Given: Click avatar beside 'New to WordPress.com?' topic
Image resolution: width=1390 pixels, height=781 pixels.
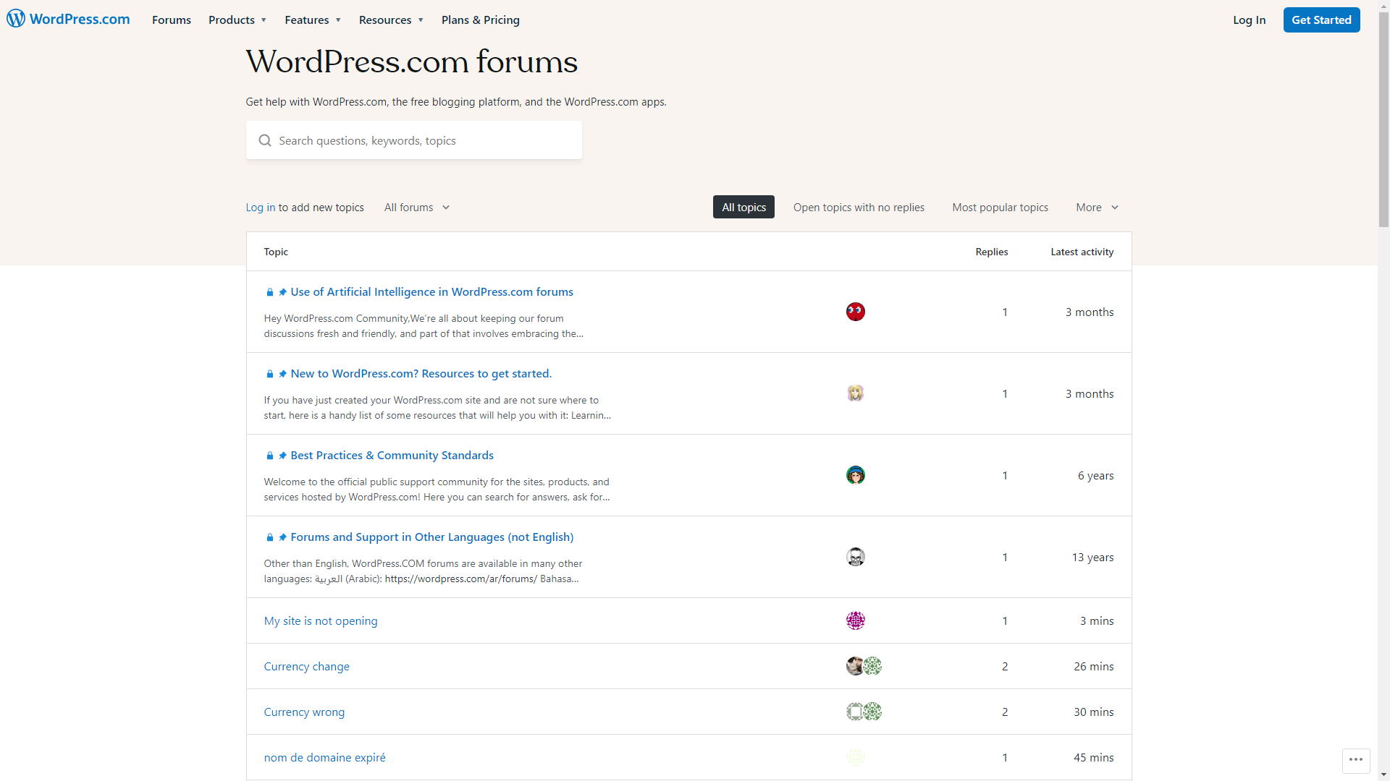Looking at the screenshot, I should point(855,393).
